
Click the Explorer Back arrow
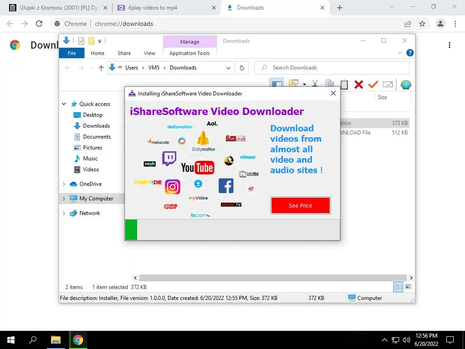(x=68, y=68)
